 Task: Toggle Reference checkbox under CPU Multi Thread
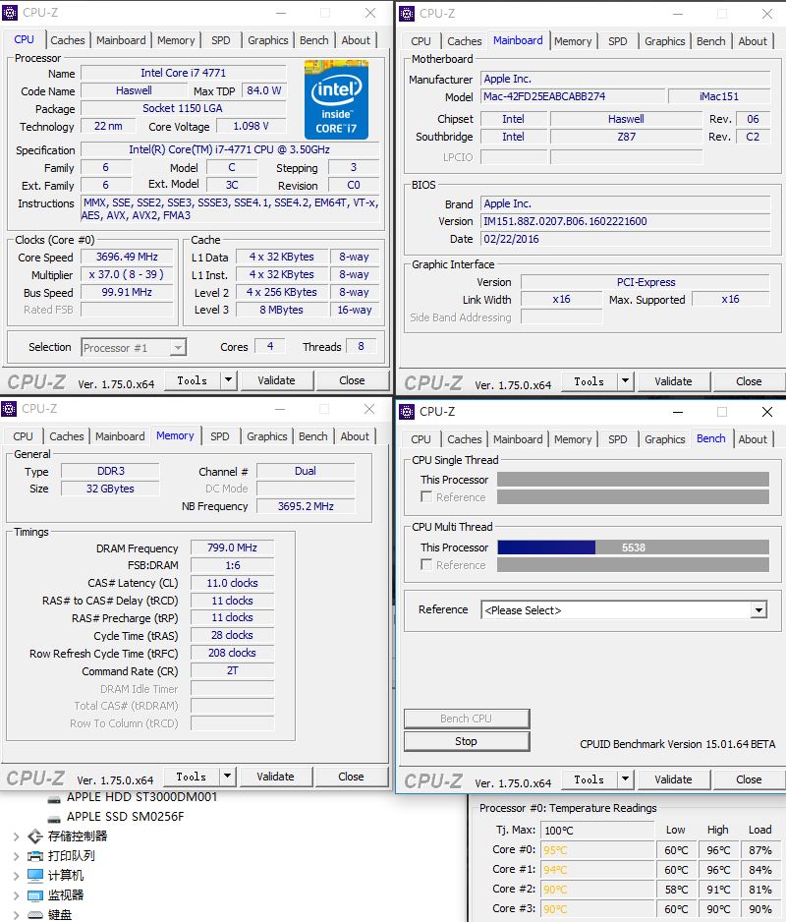click(426, 564)
